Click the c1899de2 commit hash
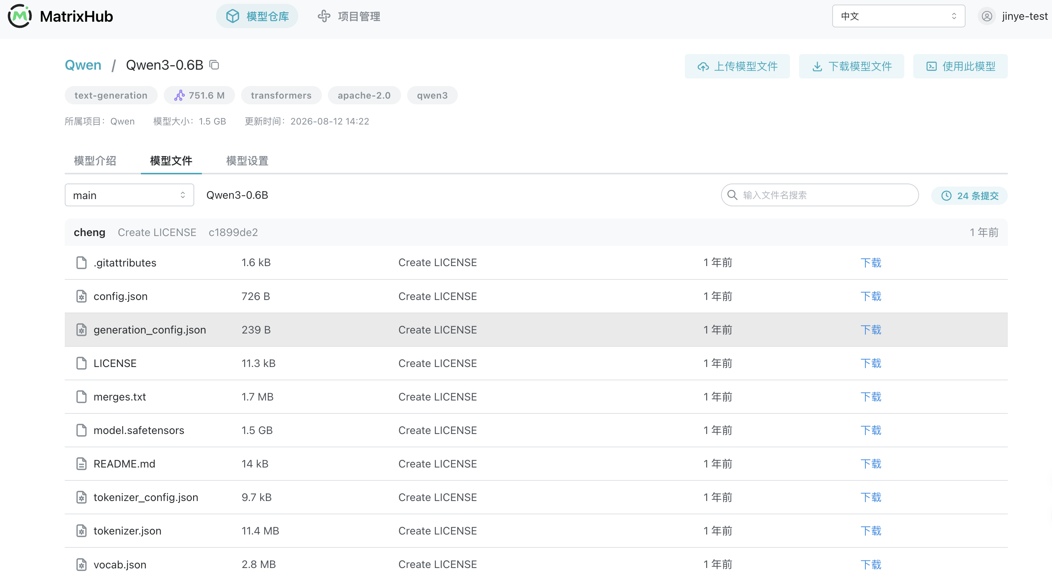Viewport: 1052px width, 584px height. coord(233,232)
